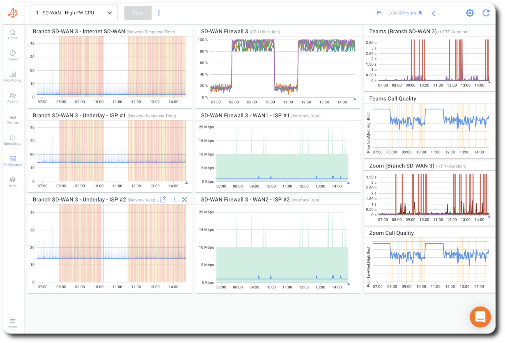Open the kebab menu next to Save

click(159, 13)
